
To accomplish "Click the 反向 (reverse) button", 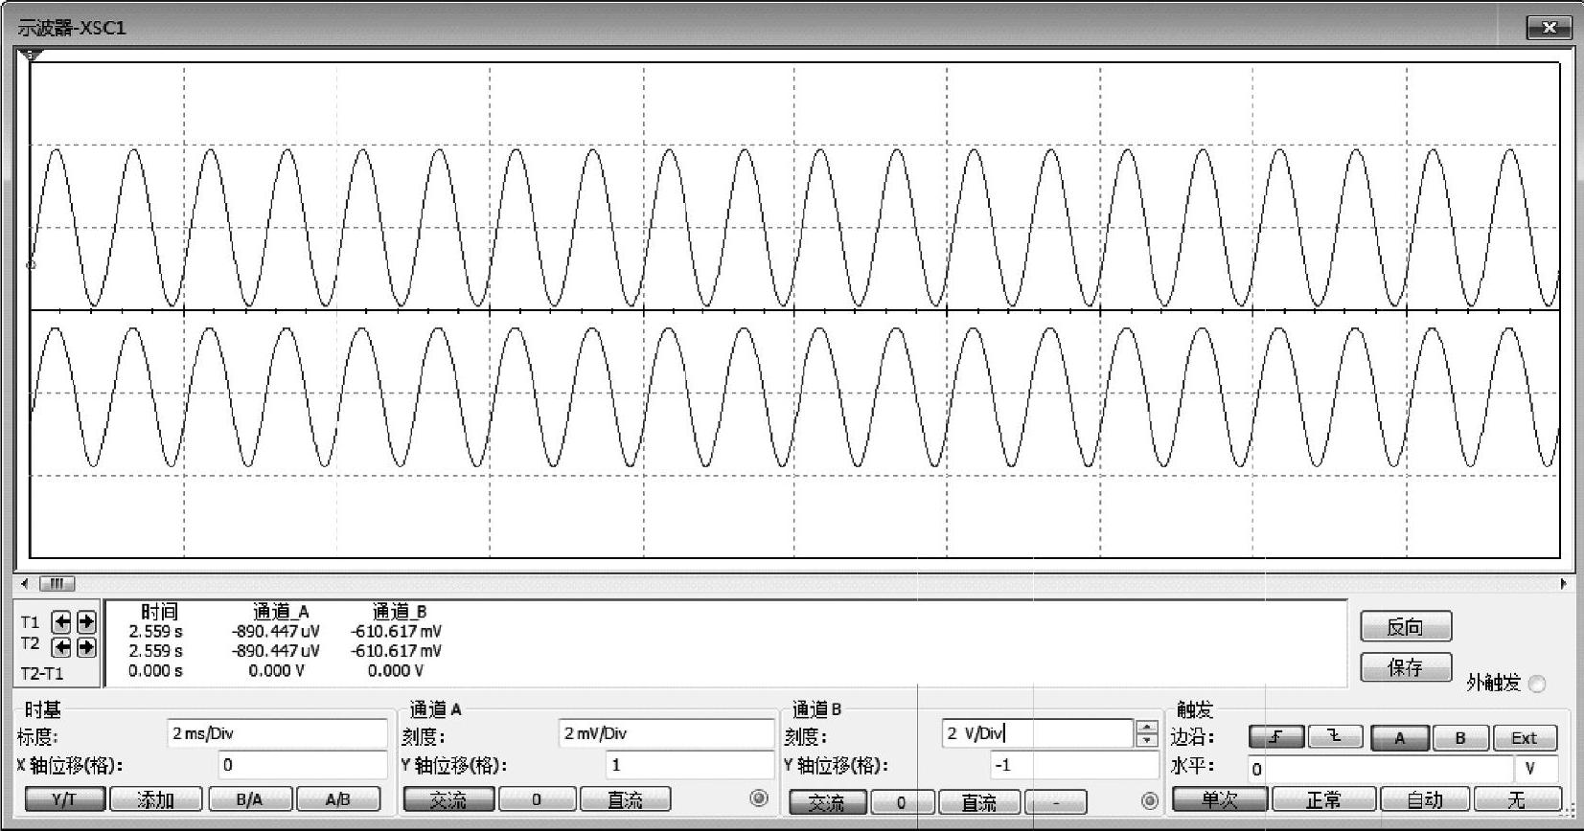I will pos(1406,627).
